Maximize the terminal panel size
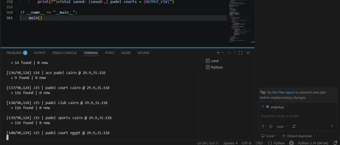340x145 pixels. tap(240, 53)
